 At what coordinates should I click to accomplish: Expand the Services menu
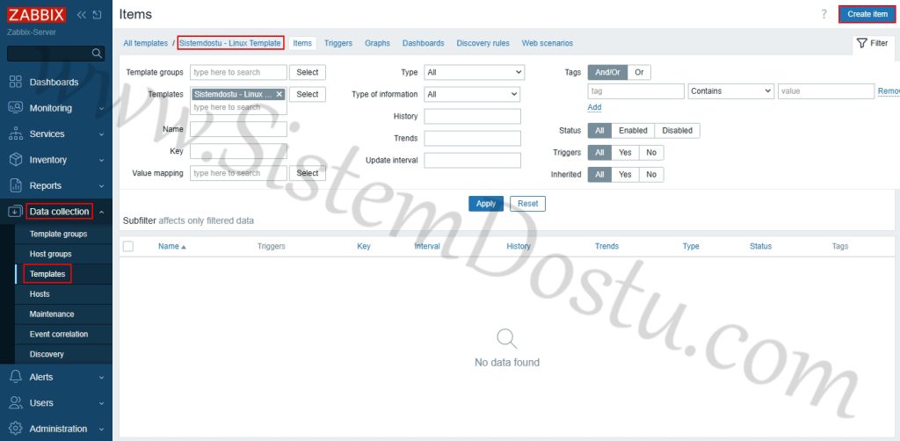[101, 134]
